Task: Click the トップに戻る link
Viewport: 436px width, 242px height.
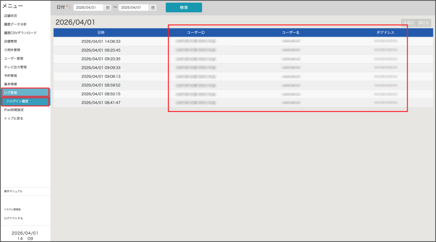Action: [x=14, y=118]
